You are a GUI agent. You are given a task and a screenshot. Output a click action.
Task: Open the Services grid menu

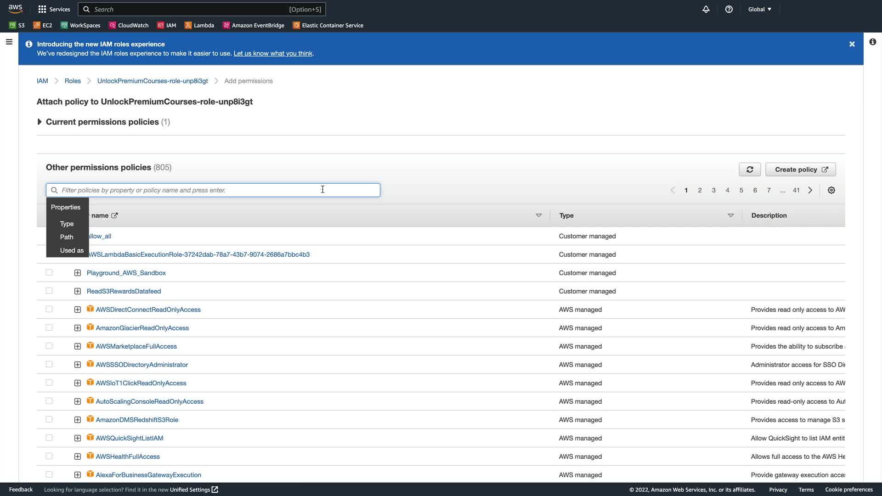[x=54, y=9]
